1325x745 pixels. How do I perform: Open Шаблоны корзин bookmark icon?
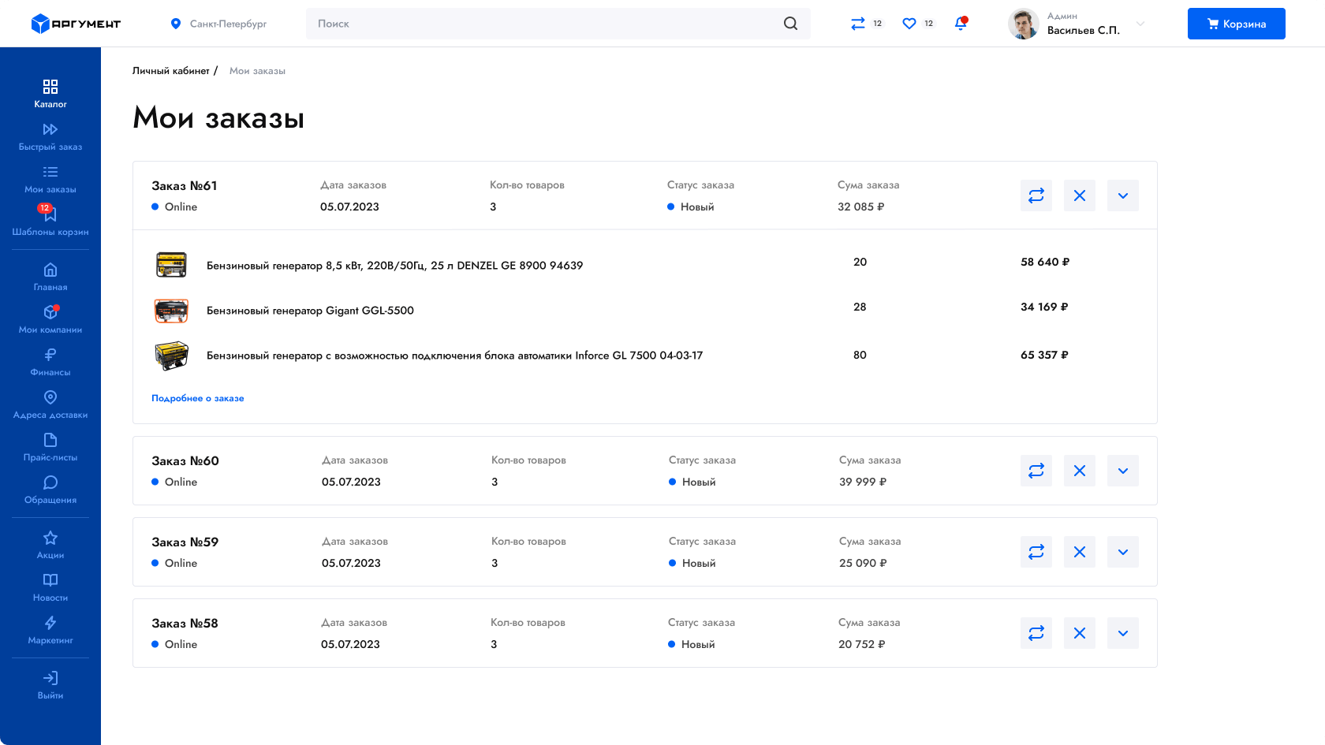click(50, 214)
